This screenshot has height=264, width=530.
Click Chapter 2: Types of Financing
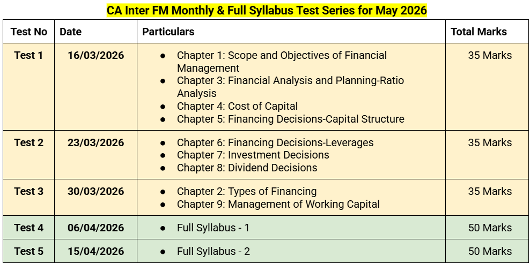click(x=247, y=191)
